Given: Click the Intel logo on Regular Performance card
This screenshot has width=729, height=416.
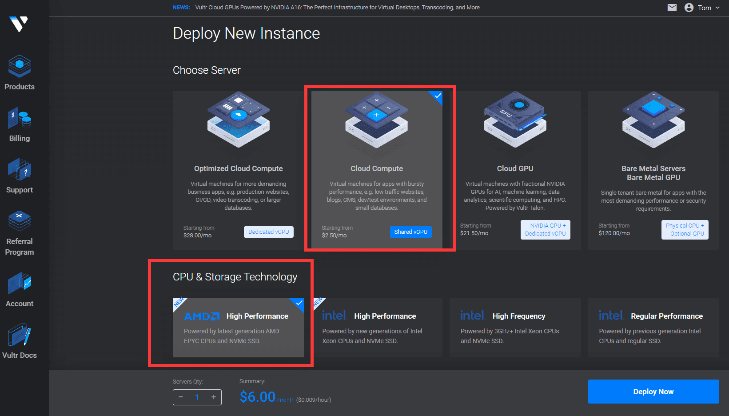Looking at the screenshot, I should pyautogui.click(x=611, y=315).
